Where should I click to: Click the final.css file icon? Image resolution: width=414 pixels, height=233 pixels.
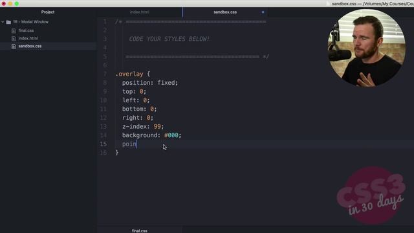tap(14, 31)
